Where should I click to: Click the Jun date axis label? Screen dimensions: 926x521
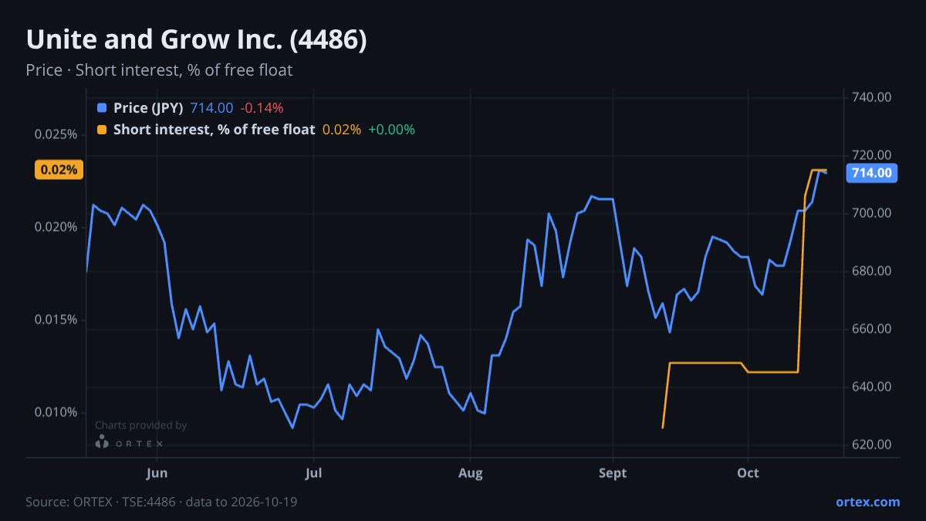157,472
